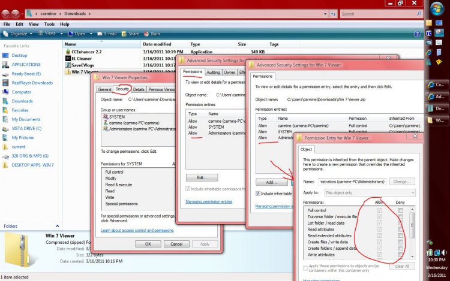Image resolution: width=450 pixels, height=281 pixels.
Task: Toggle Include inheritable permissions checkbox in front settings window
Action: [x=258, y=194]
